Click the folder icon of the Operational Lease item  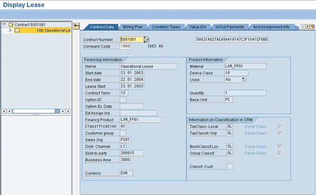(x=17, y=30)
